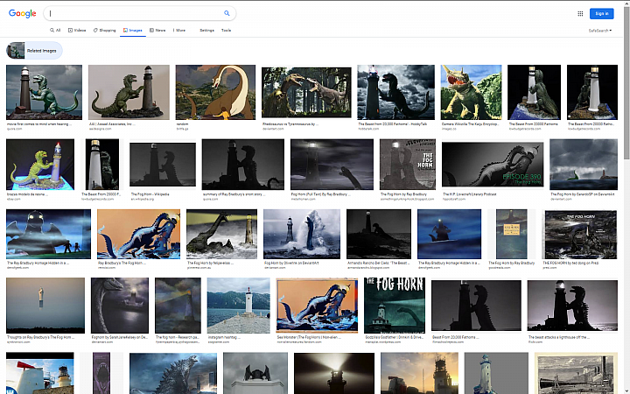Image resolution: width=630 pixels, height=394 pixels.
Task: Click 'Gamera Wikizilla The Kaiju Encyclopedia' caption
Action: click(471, 124)
